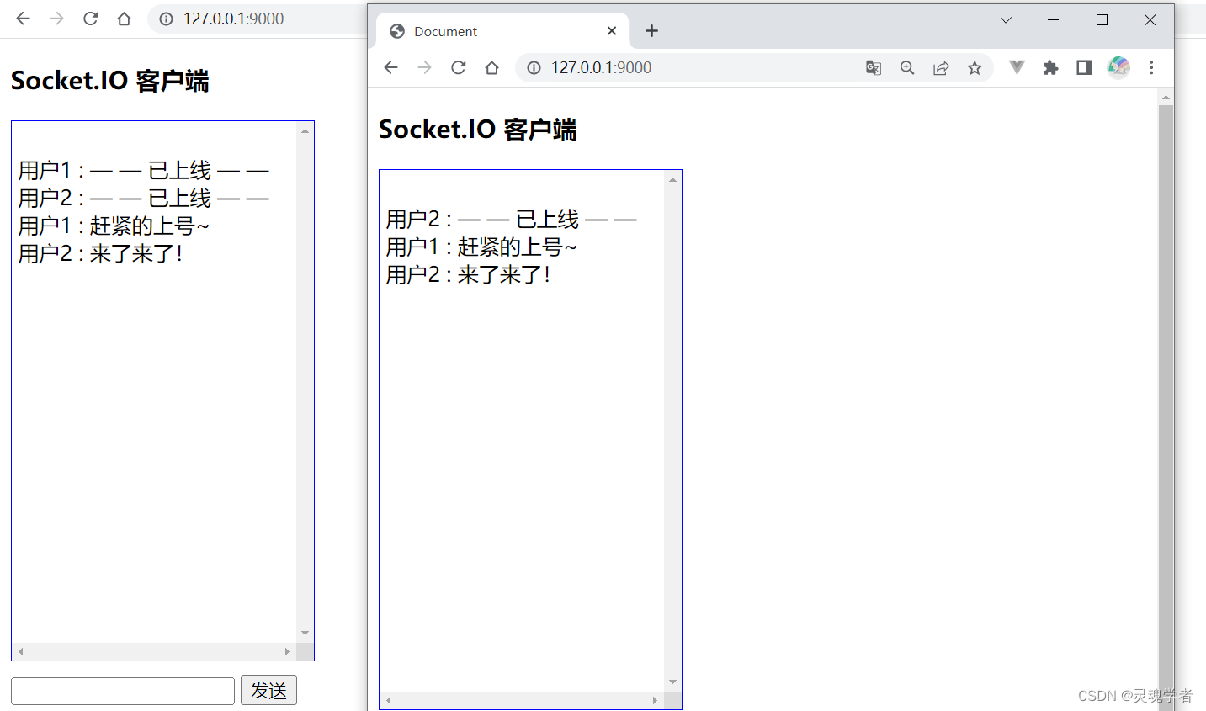Click the Chrome profile avatar icon

(x=1118, y=67)
